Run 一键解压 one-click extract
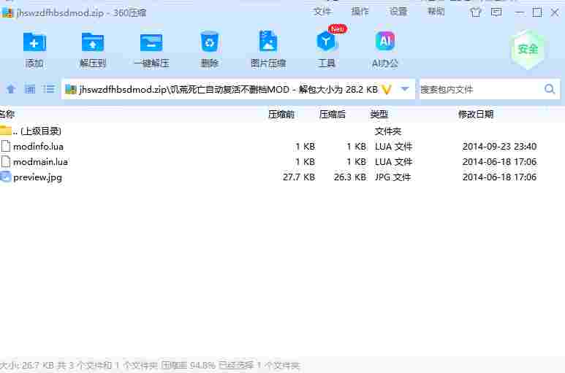This screenshot has width=565, height=373. click(x=151, y=42)
